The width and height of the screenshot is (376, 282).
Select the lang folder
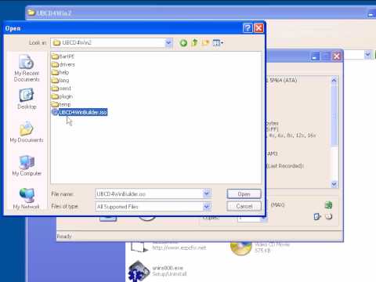click(60, 81)
